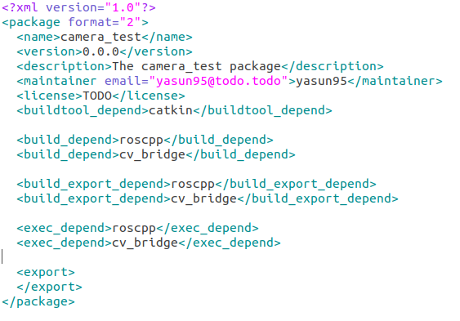Click maintainer name yasun95 before closing maintainer tag
The image size is (460, 321).
(x=321, y=81)
